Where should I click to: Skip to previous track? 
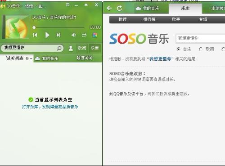coord(35,35)
